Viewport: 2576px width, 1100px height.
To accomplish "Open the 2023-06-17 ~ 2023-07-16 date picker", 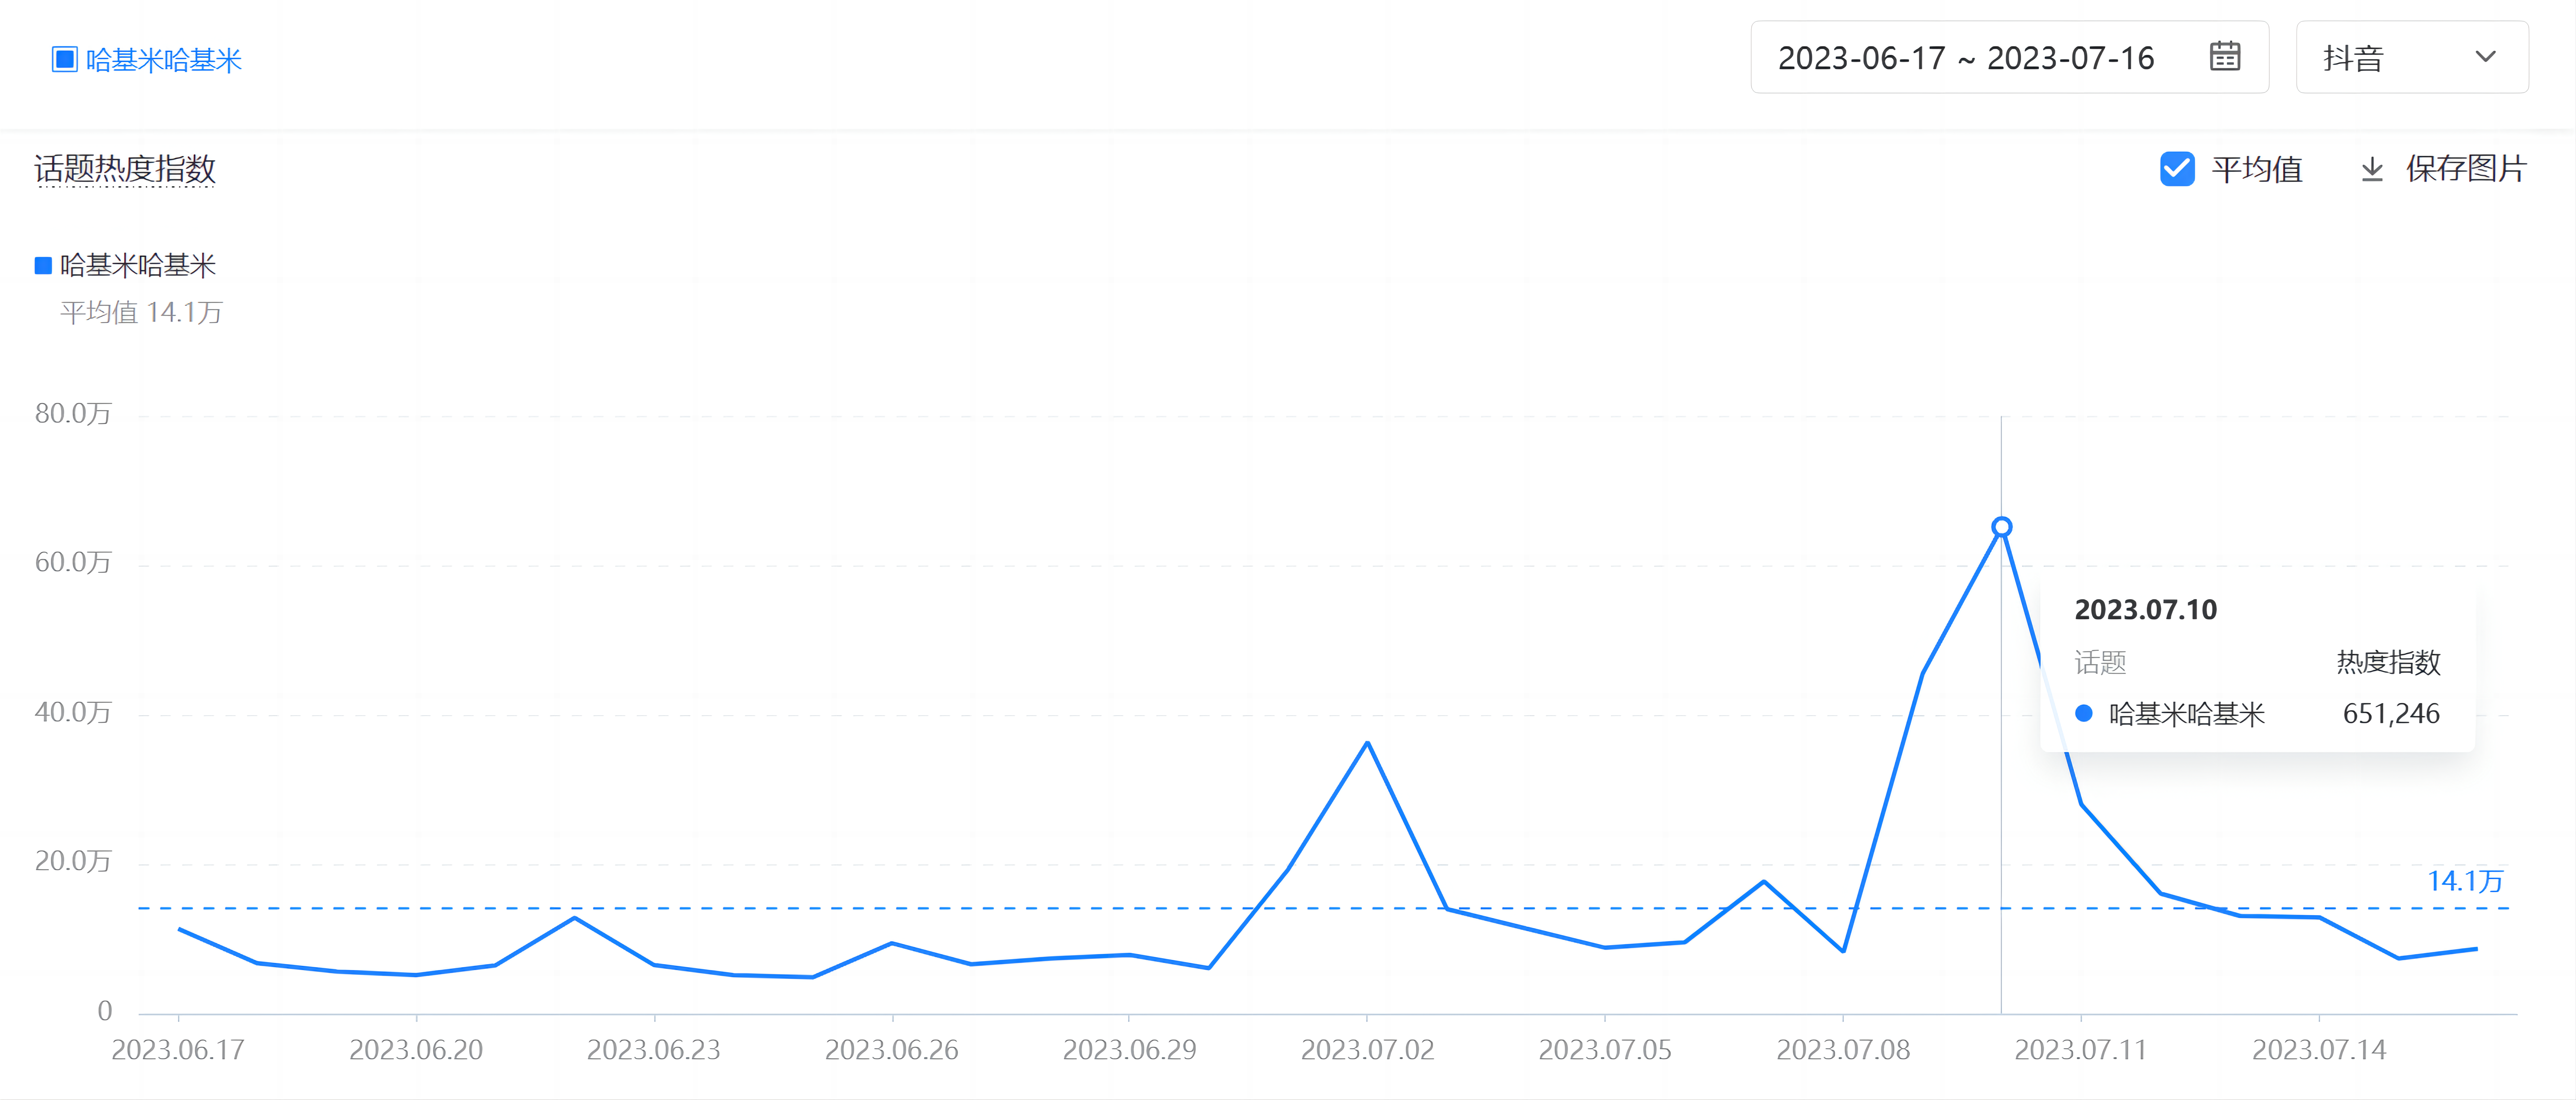I will pos(2009,57).
